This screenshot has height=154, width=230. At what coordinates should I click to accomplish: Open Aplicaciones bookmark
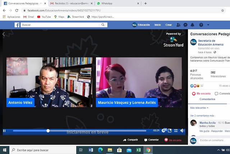[x=11, y=17]
